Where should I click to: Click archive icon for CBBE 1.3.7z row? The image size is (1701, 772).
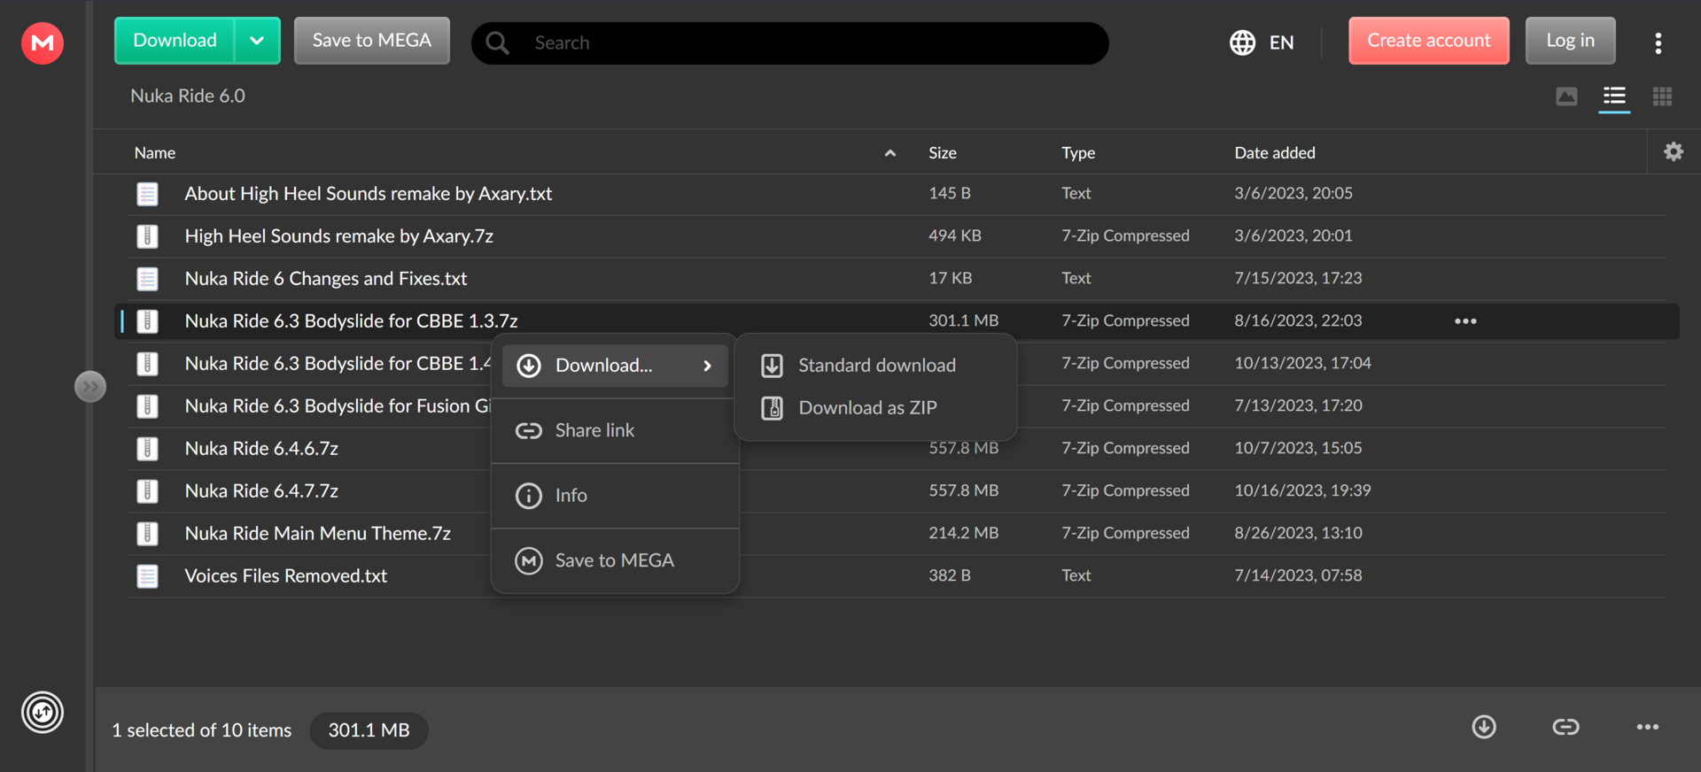[x=147, y=321]
